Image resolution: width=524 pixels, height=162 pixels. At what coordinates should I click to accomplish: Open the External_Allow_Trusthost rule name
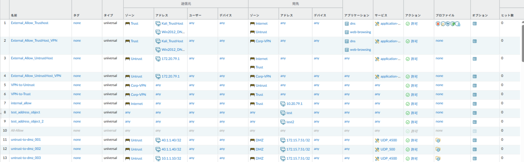tap(29, 23)
